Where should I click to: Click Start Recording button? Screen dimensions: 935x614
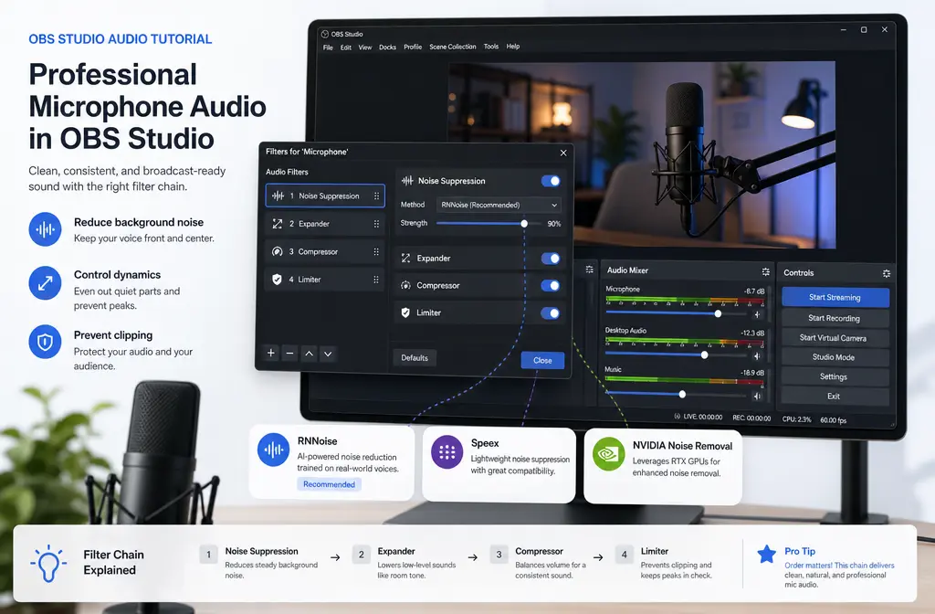835,318
